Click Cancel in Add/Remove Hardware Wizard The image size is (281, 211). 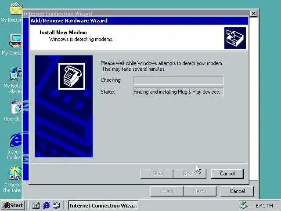[227, 174]
